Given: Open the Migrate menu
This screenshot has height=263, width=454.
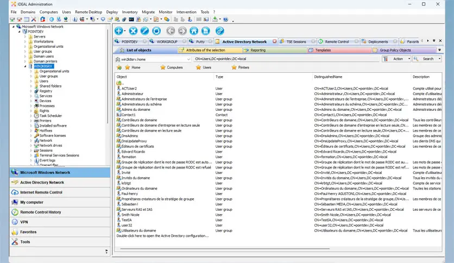Looking at the screenshot, I should tap(148, 12).
